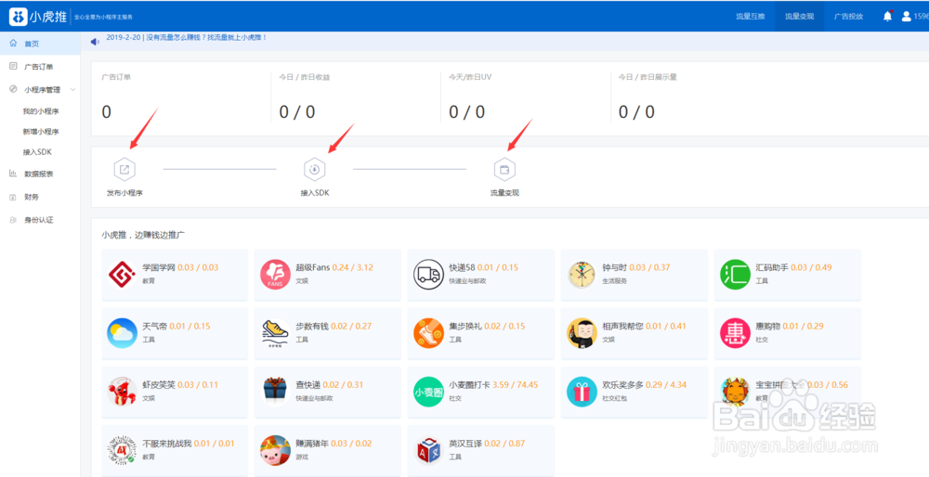
Task: Open the 英汉互译 cube icon
Action: pos(428,450)
